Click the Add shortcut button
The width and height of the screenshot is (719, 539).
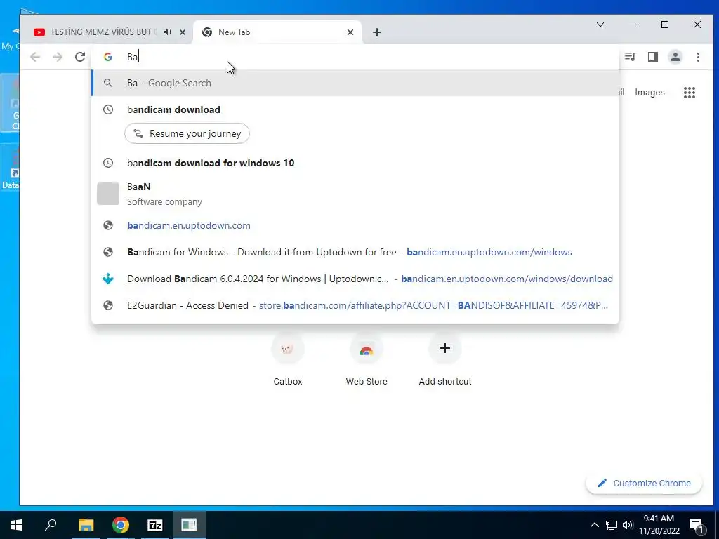(x=444, y=360)
